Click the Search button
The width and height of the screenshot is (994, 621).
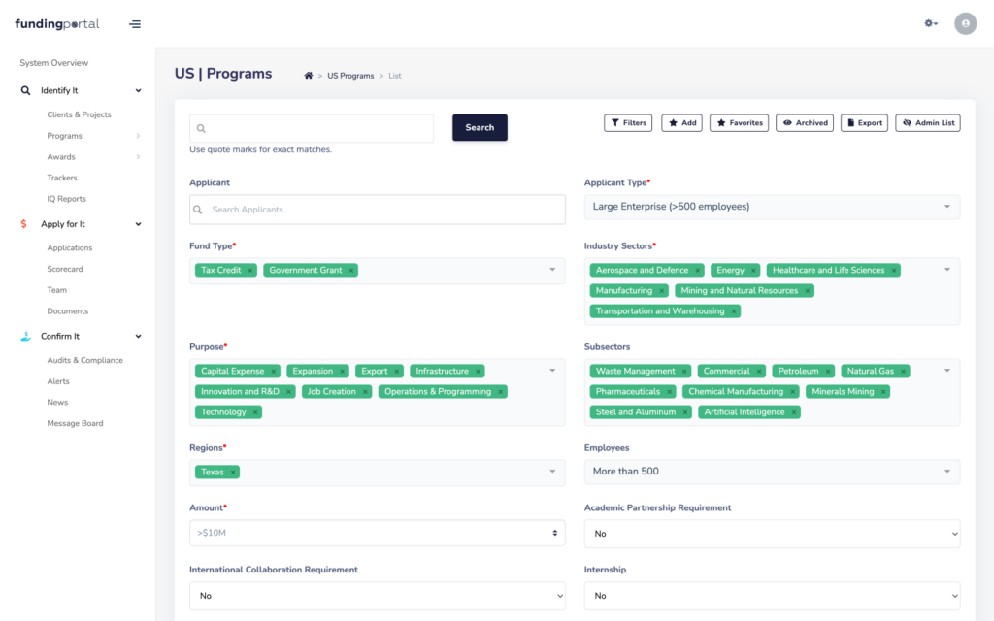tap(480, 127)
